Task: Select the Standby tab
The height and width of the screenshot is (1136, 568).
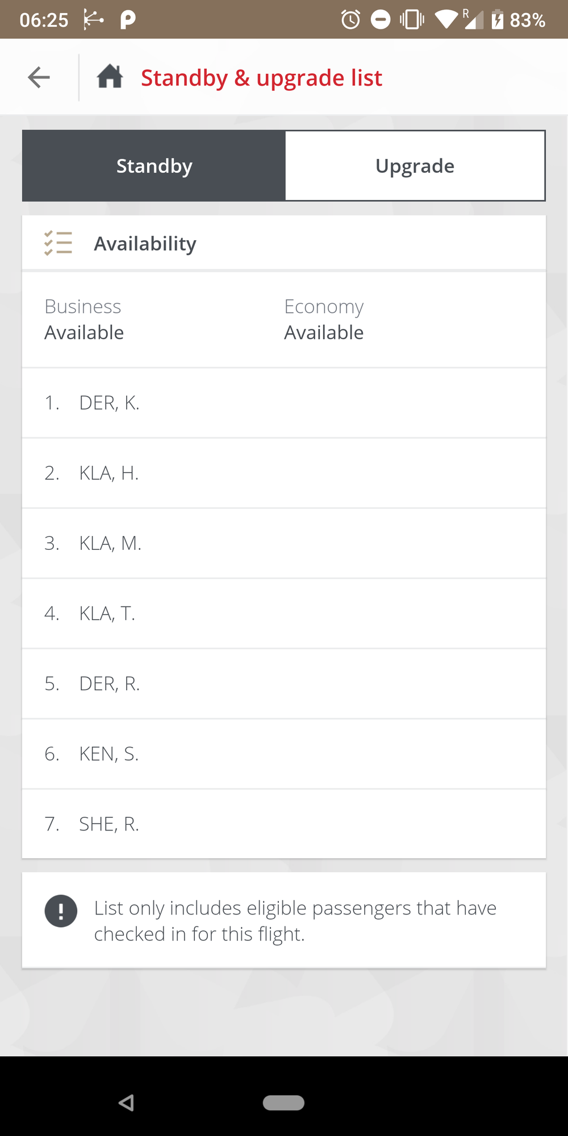Action: 154,166
